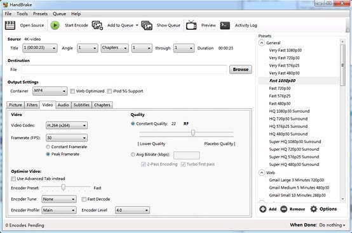Image resolution: width=352 pixels, height=233 pixels.
Task: Open the start chapter dropdown
Action: tap(142, 48)
